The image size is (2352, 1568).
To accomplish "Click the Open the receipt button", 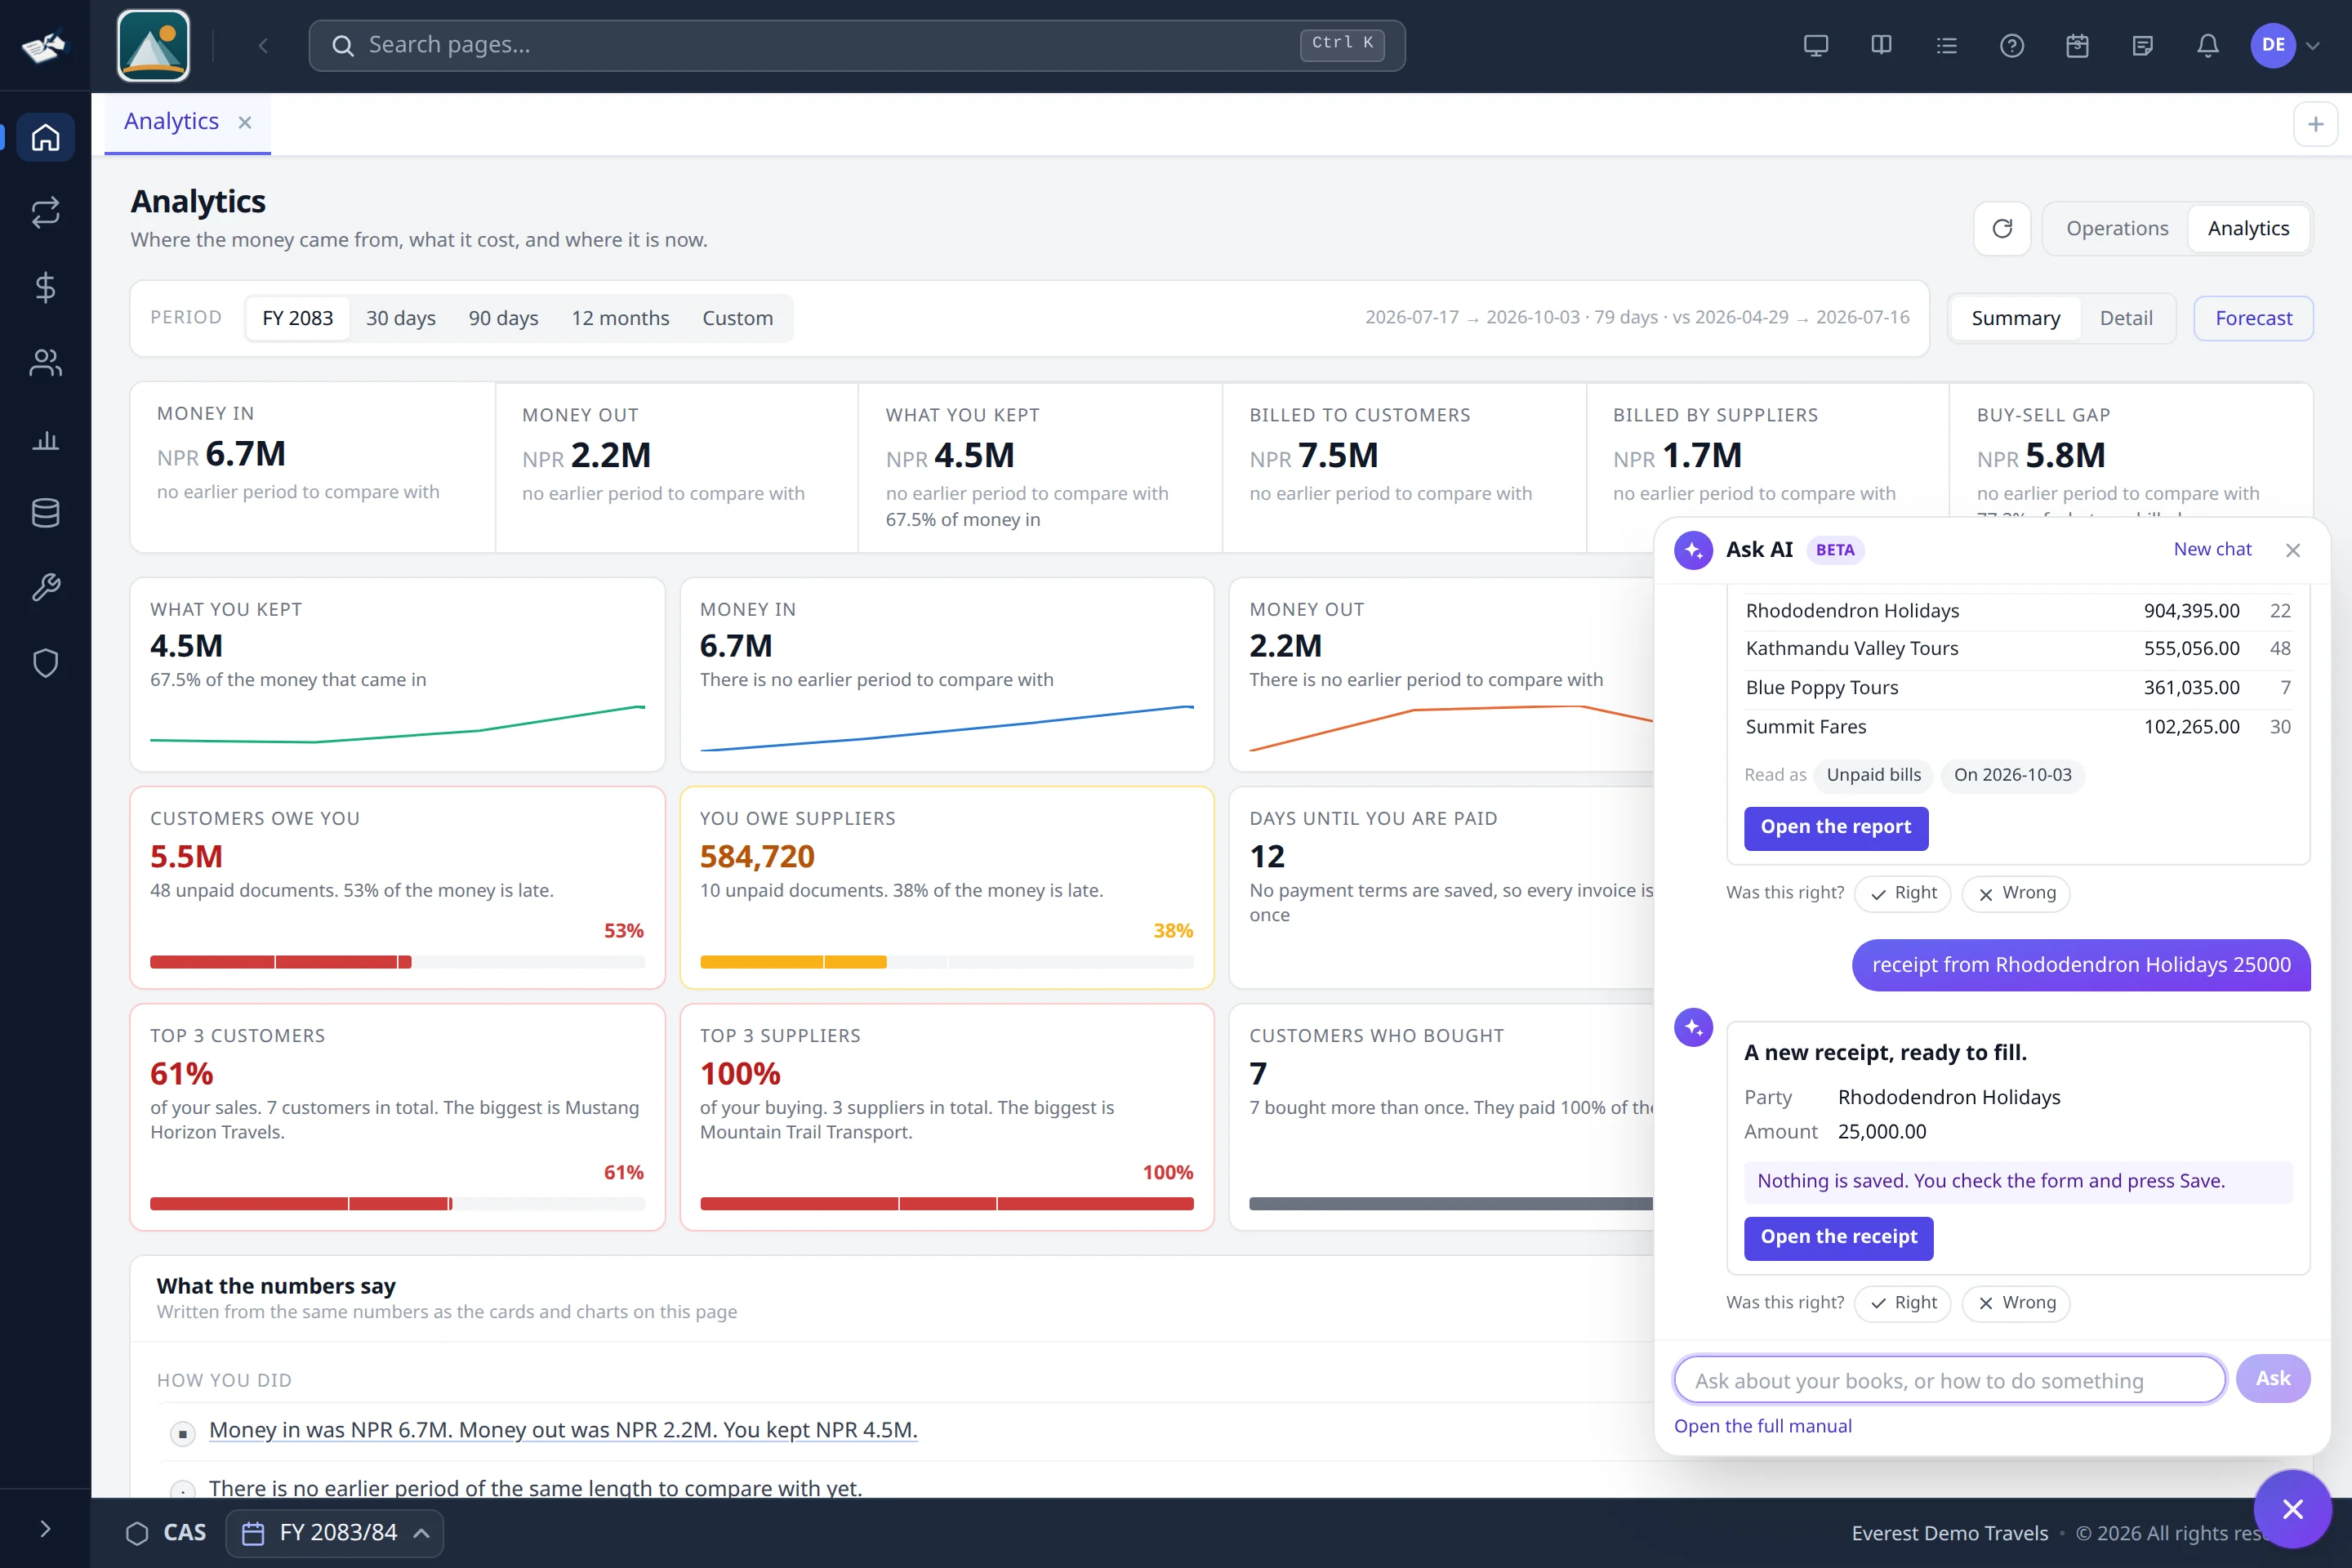I will (x=1838, y=1237).
